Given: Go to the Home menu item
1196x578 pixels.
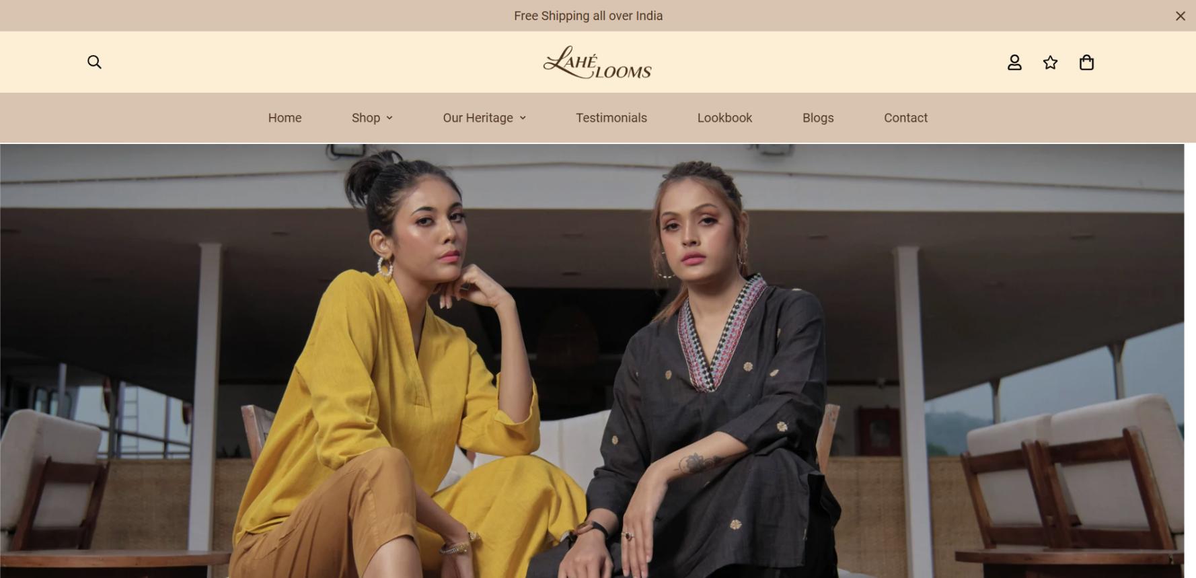Looking at the screenshot, I should click(x=285, y=118).
